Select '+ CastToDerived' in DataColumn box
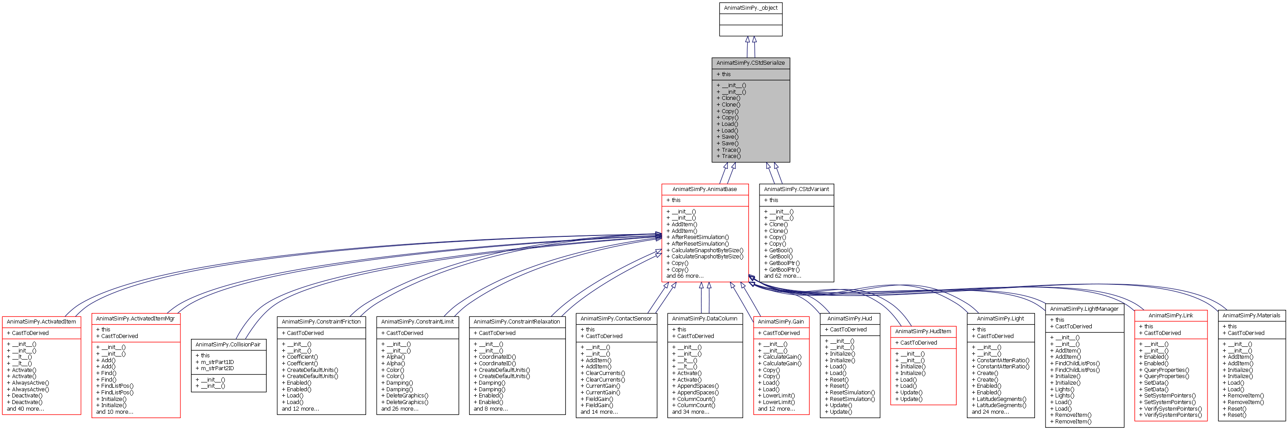This screenshot has width=1288, height=430. [693, 336]
